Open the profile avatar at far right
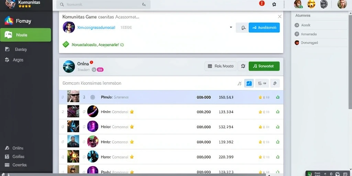352x176 pixels. (342, 4)
